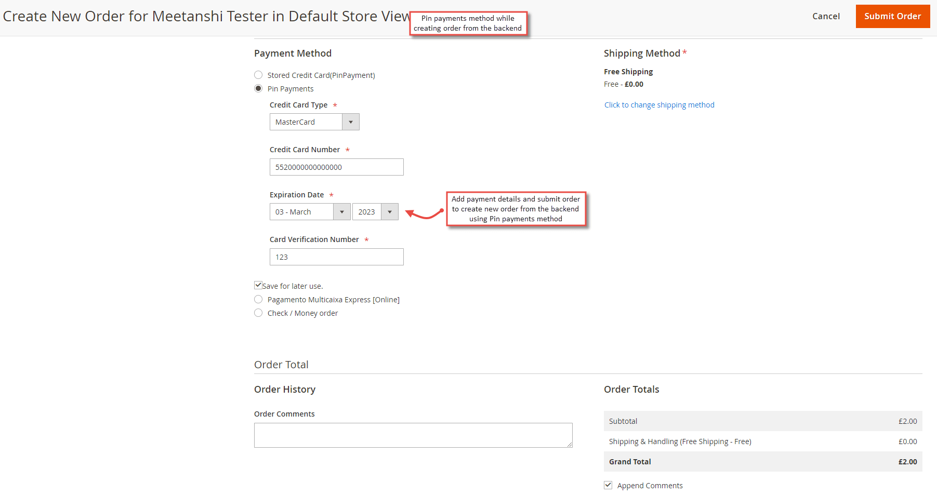This screenshot has width=937, height=495.
Task: Grab the Order Comments resize handle
Action: point(570,445)
